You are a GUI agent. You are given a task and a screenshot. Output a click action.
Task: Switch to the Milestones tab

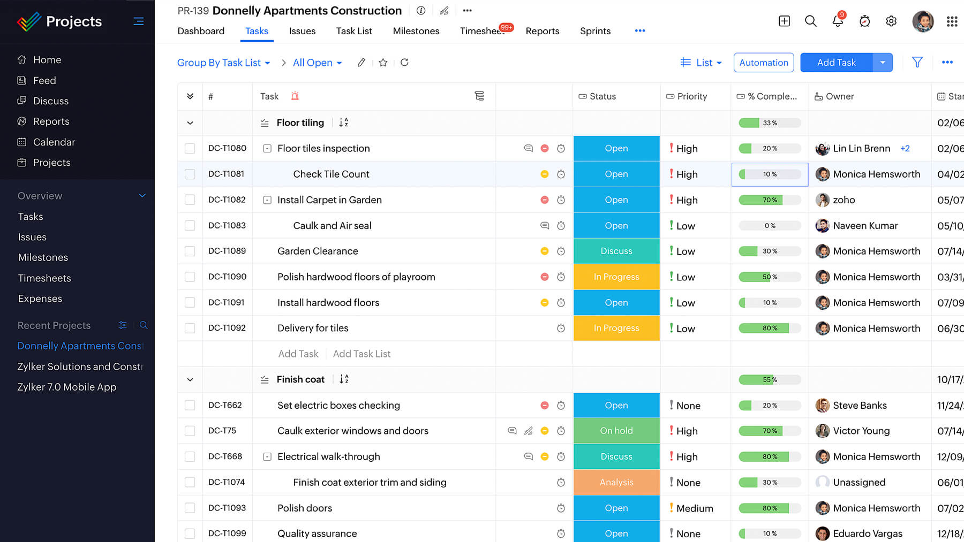[416, 30]
